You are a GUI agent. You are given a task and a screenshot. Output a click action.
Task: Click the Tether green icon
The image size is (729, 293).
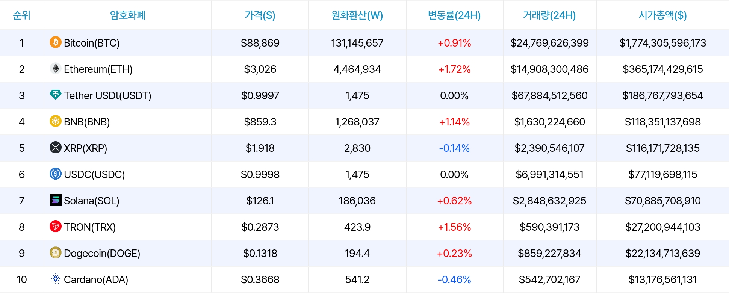tap(56, 95)
